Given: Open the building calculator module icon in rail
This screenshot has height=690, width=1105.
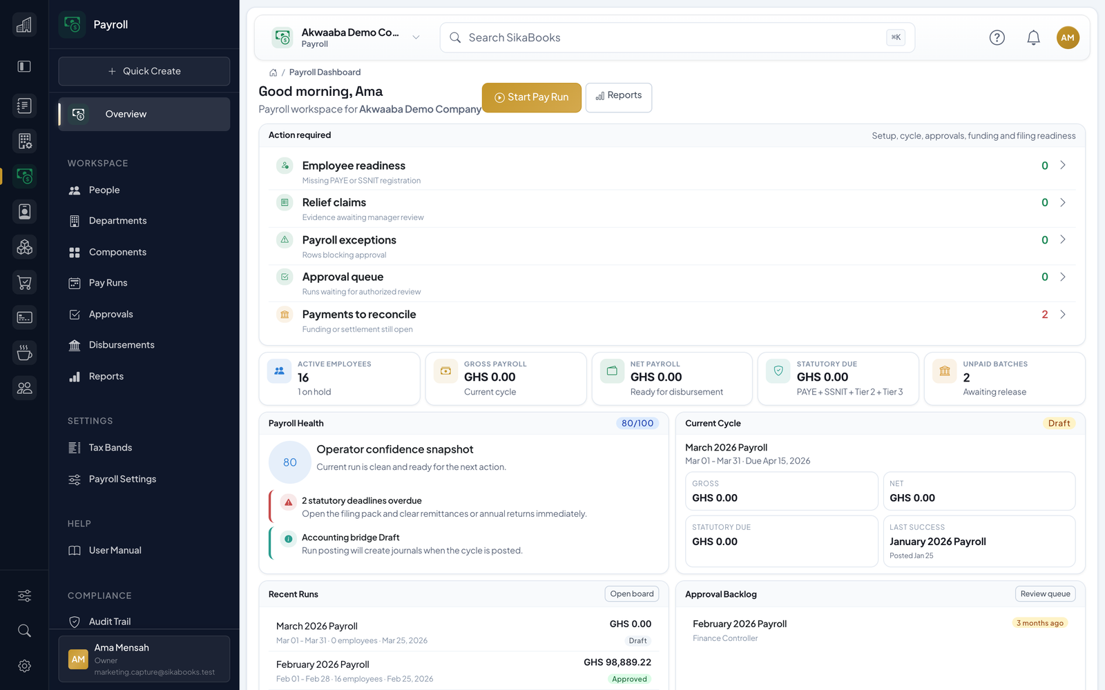Looking at the screenshot, I should point(24,141).
